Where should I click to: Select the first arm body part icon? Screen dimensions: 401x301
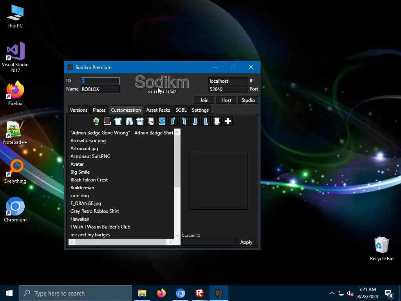coord(173,121)
